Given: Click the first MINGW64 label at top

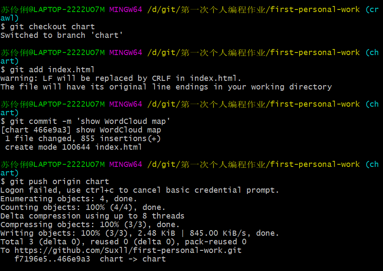Looking at the screenshot, I should click(x=126, y=9).
